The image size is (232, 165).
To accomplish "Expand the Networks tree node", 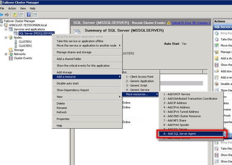I will click(x=6, y=54).
